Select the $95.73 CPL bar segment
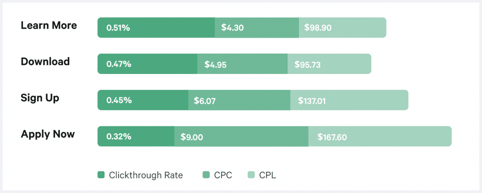This screenshot has width=482, height=193. point(329,64)
